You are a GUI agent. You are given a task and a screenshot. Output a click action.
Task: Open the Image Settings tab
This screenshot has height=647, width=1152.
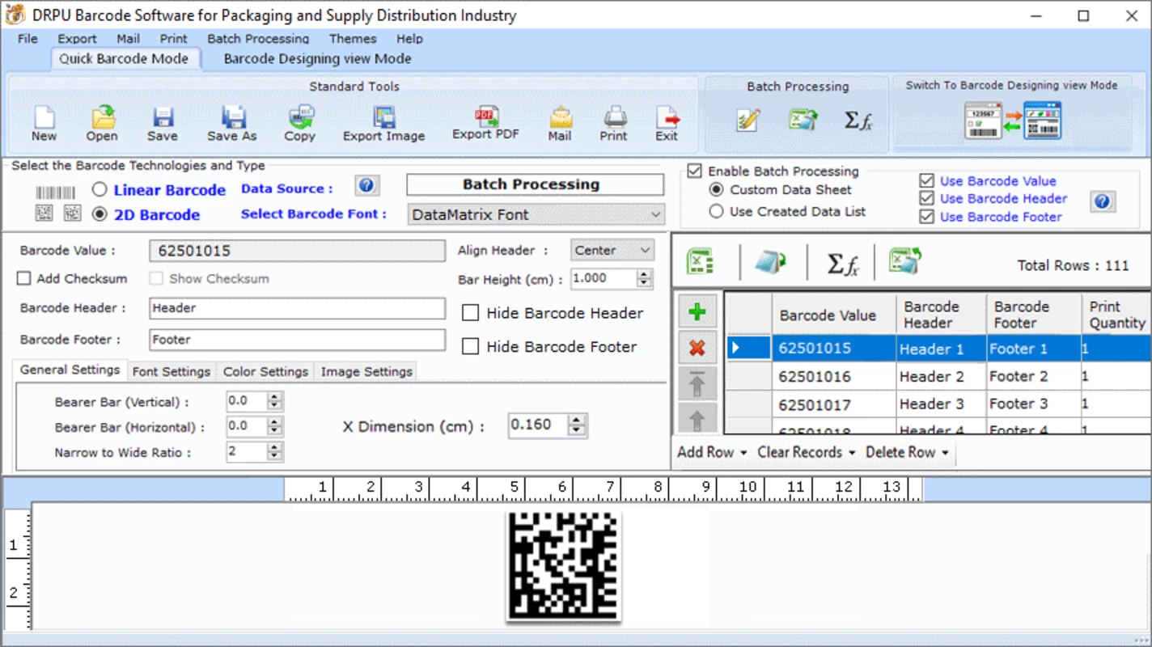pos(366,371)
